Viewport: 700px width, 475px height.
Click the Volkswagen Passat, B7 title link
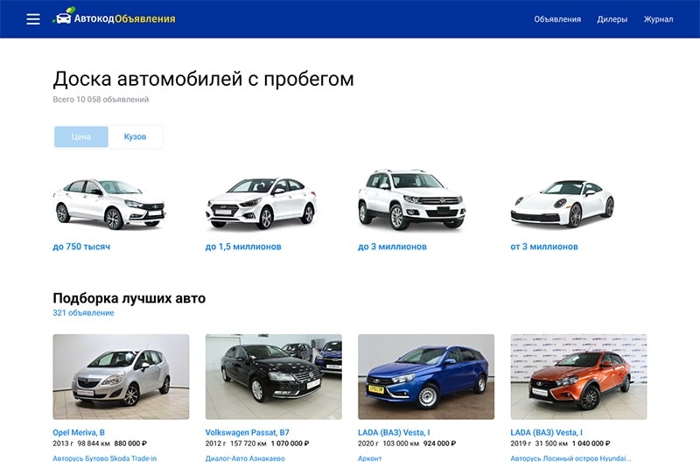(x=246, y=431)
